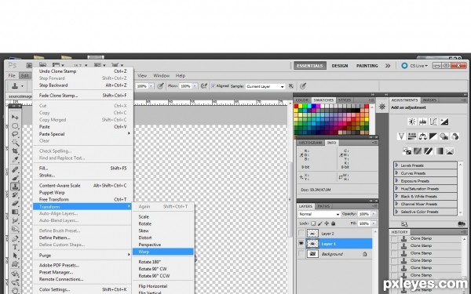Click the Opacity value field in Layers

(364, 214)
